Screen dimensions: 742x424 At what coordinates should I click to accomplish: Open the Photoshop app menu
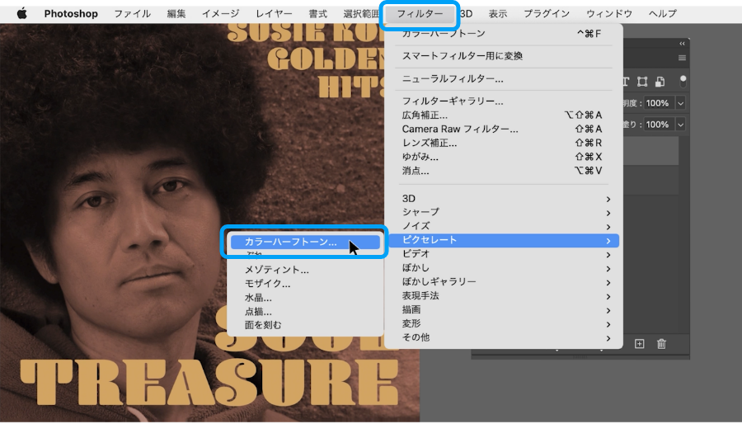click(71, 14)
